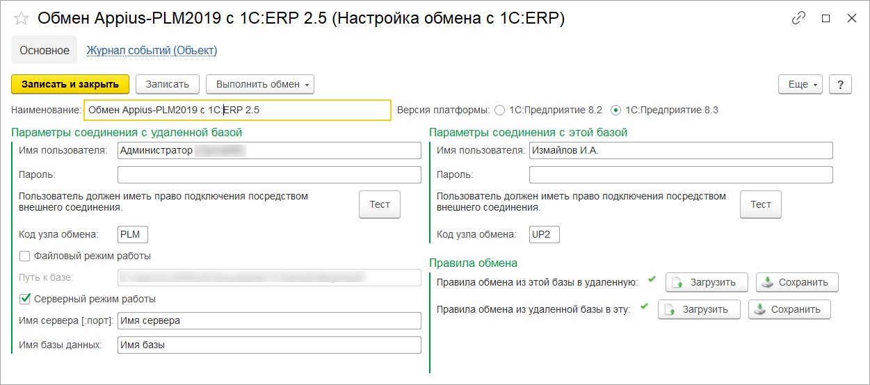870x385 pixels.
Task: Click the Имя сервера input field
Action: (x=269, y=320)
